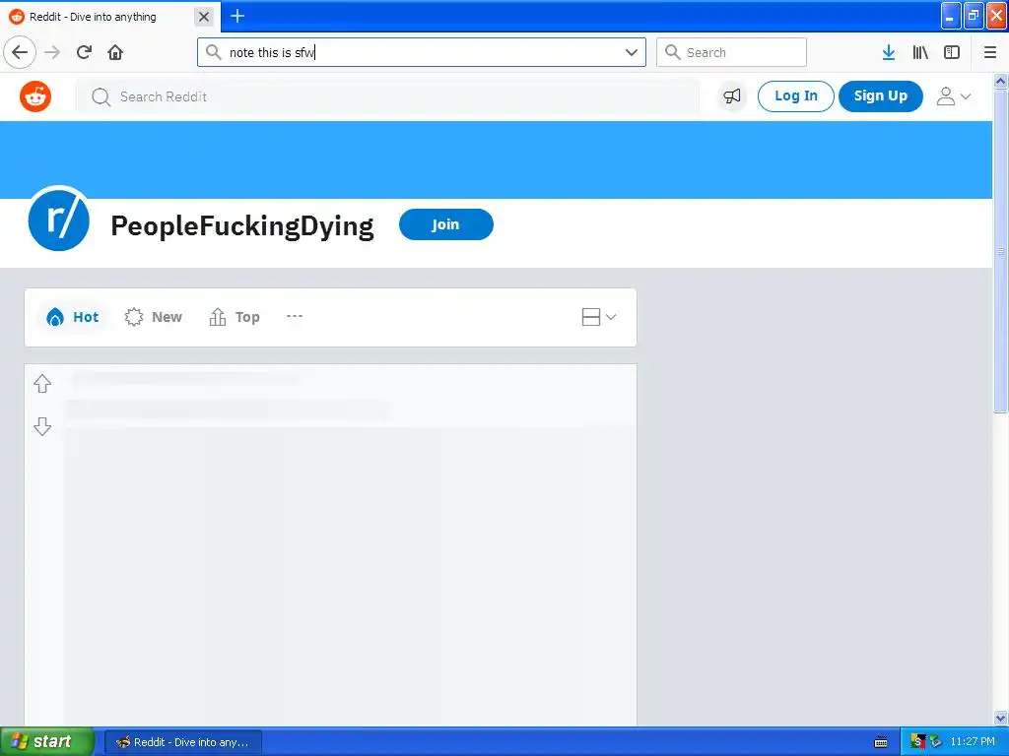Click the megaphone advertise icon

[732, 96]
